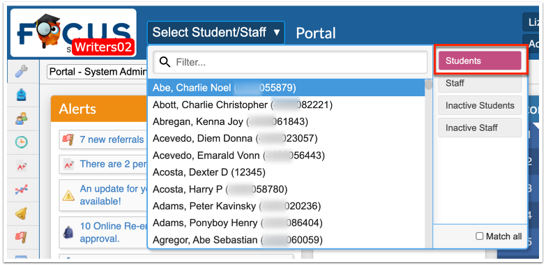546x265 pixels.
Task: Open the line chart assessment sidebar icon
Action: 22,190
